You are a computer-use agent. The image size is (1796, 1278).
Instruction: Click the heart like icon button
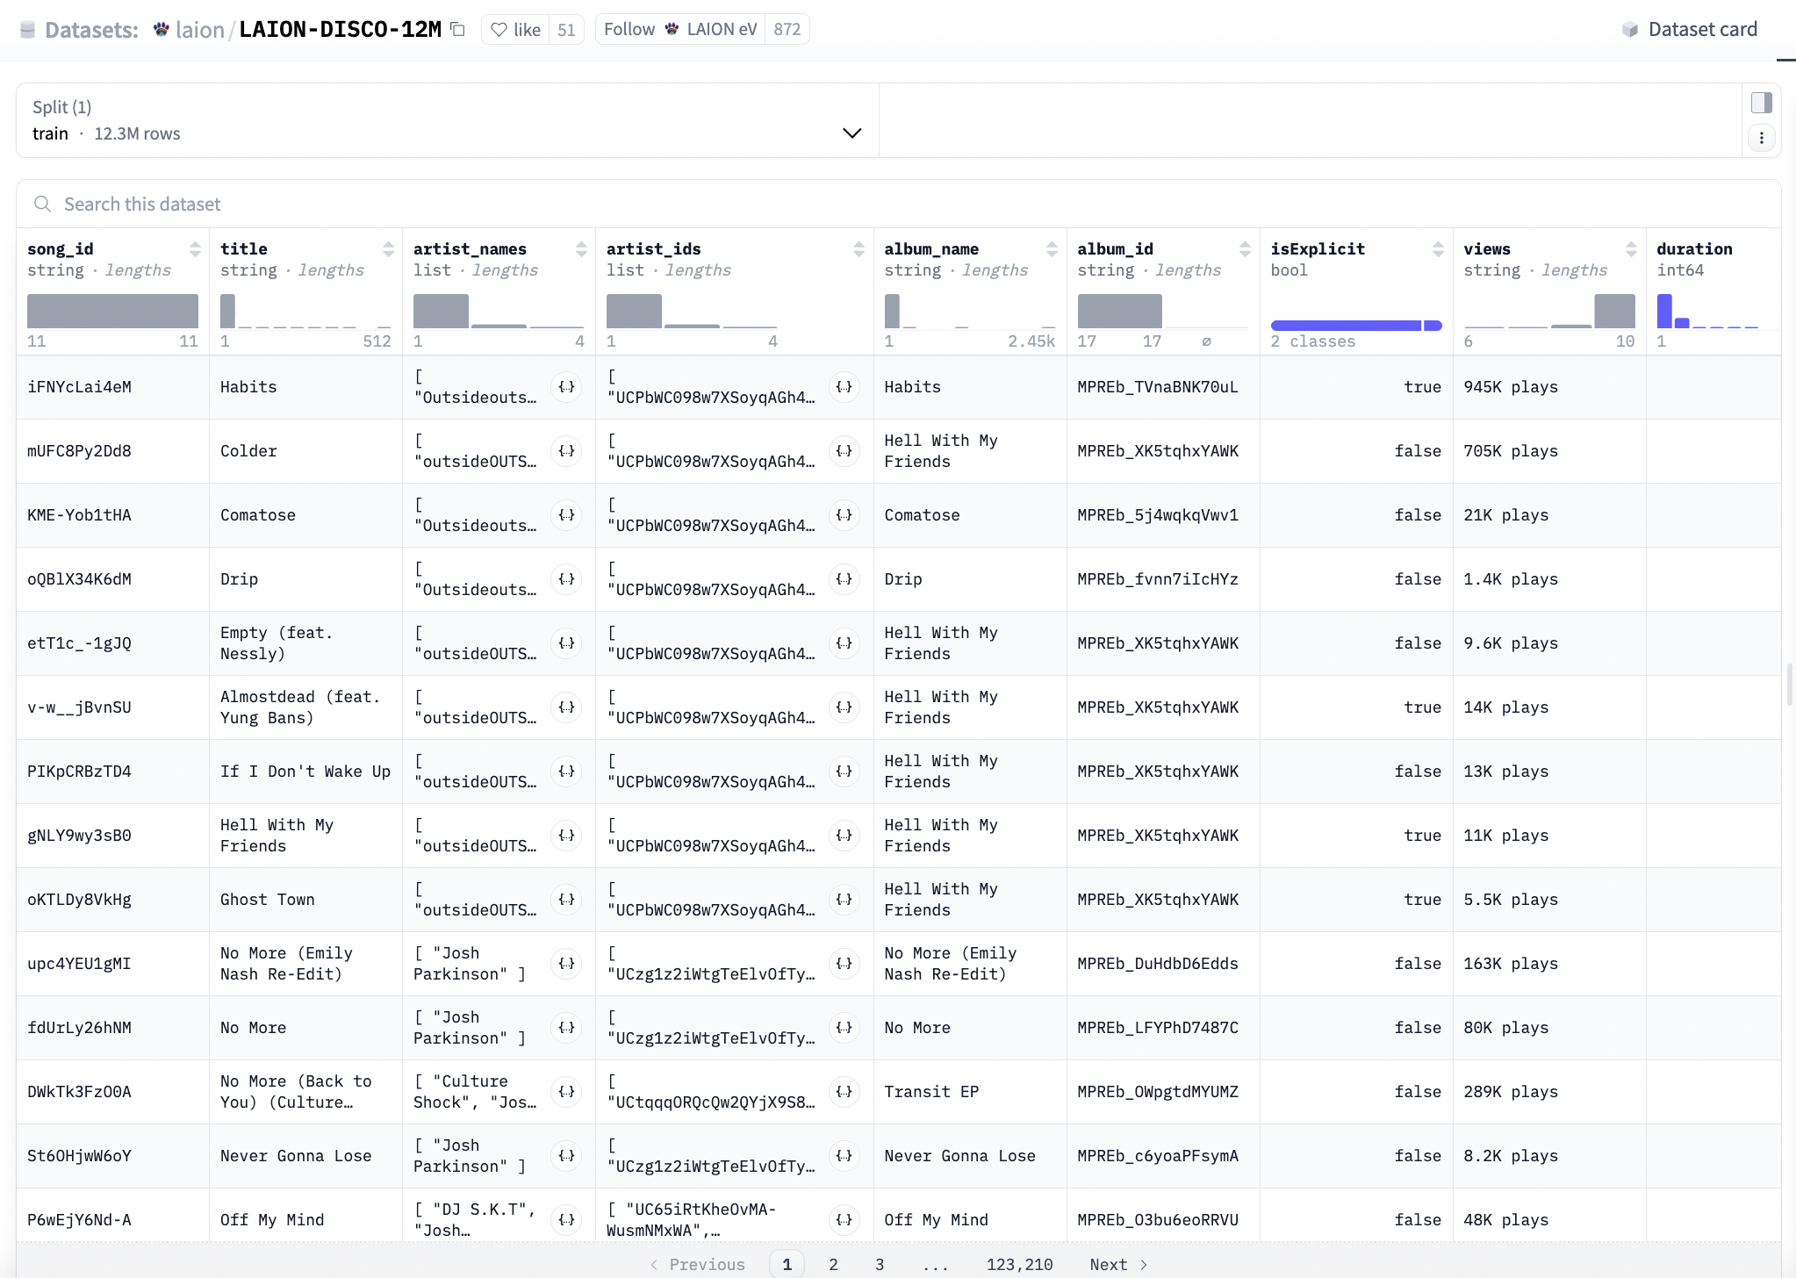499,30
